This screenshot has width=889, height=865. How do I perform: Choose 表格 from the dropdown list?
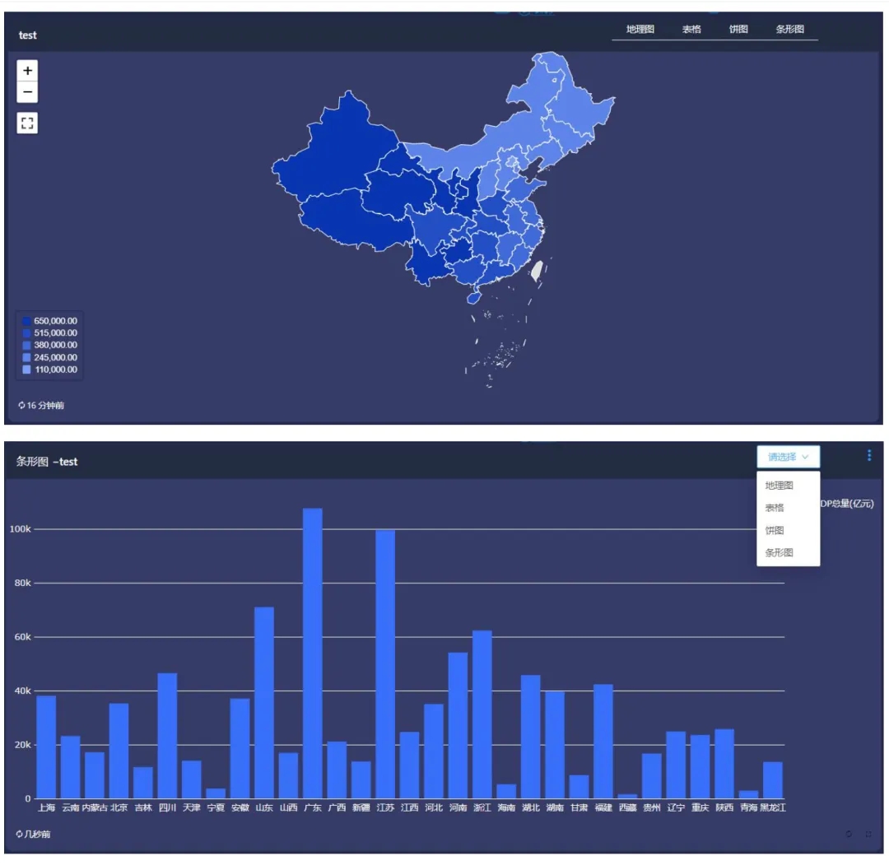tap(775, 509)
